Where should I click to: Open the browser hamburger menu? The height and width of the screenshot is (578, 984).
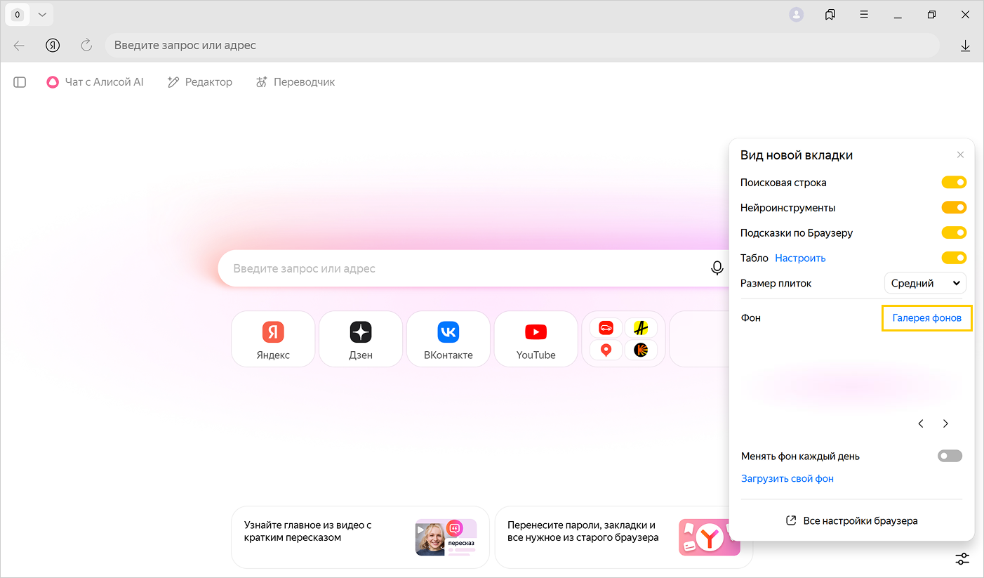(864, 15)
